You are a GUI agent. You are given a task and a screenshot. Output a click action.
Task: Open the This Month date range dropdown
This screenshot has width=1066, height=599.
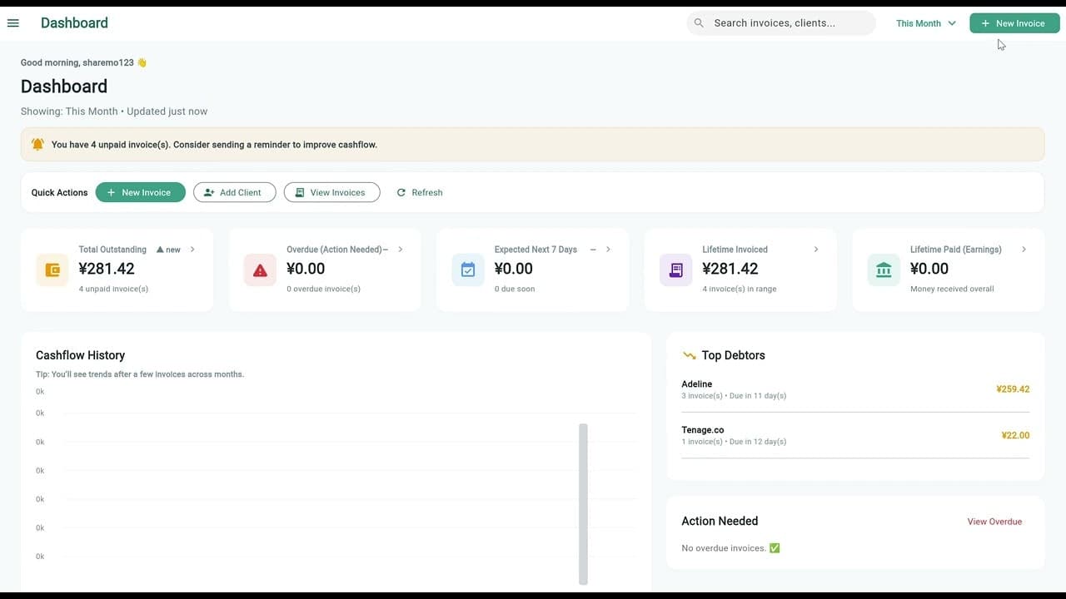pos(925,23)
